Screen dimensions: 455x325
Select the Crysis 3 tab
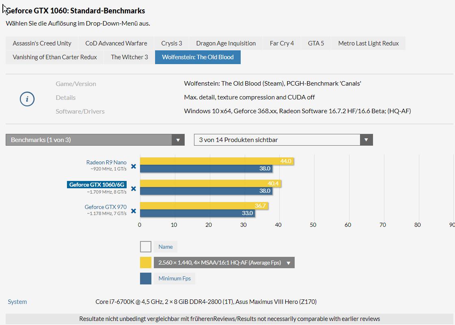click(x=172, y=43)
